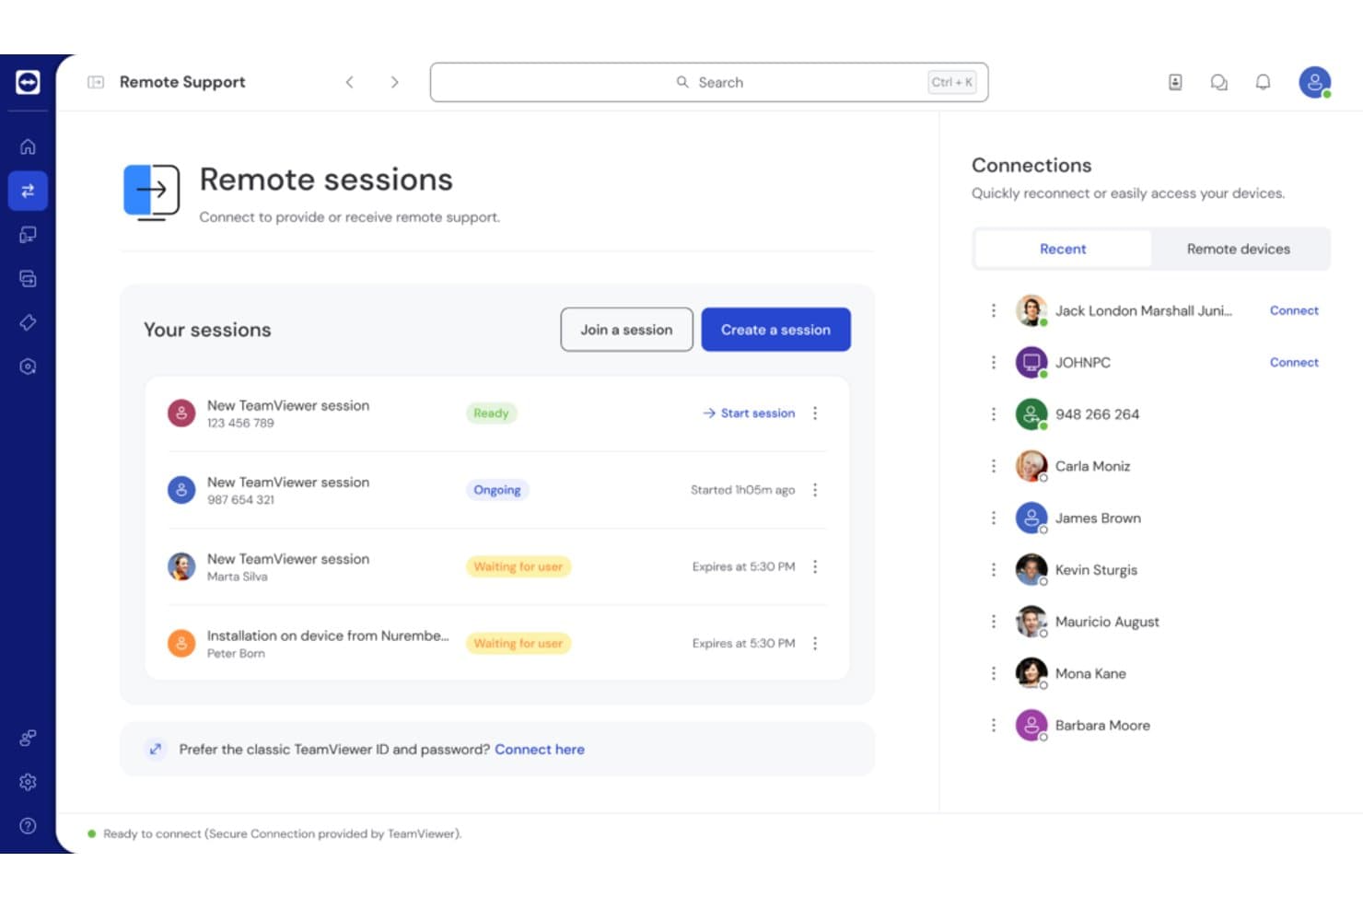Screen dimensions: 1363x909
Task: Click the Connect here link
Action: (x=540, y=750)
